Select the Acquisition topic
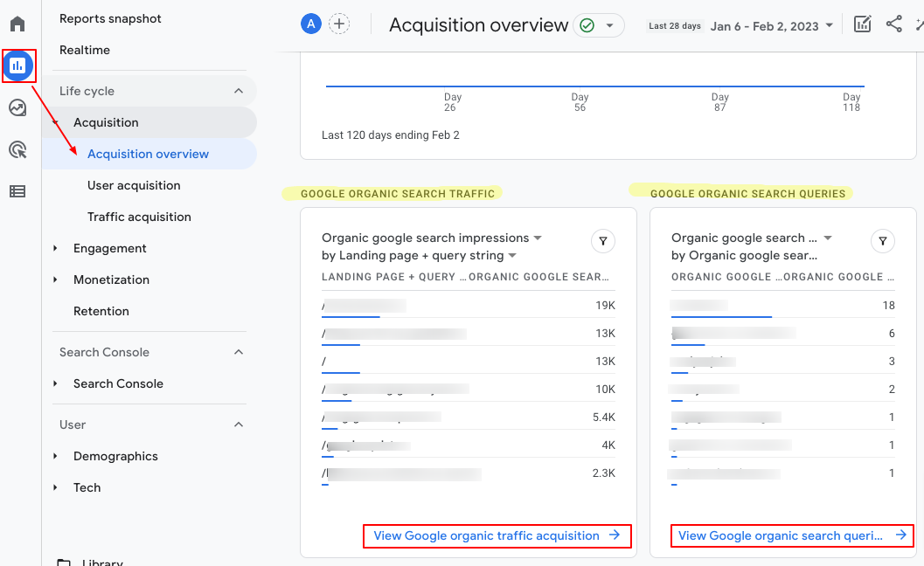This screenshot has height=566, width=924. 106,122
